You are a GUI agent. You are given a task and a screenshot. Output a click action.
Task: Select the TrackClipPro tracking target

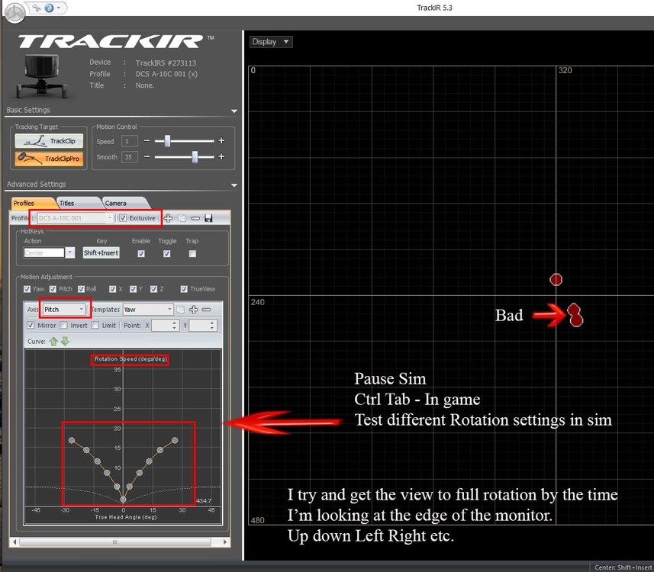(x=49, y=159)
